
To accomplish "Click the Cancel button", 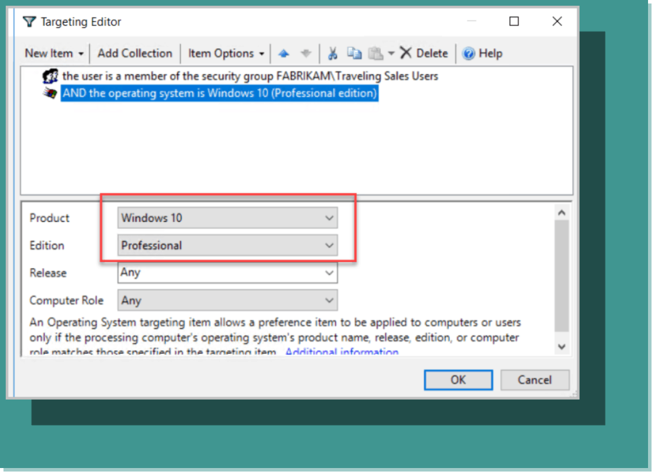I will (535, 380).
